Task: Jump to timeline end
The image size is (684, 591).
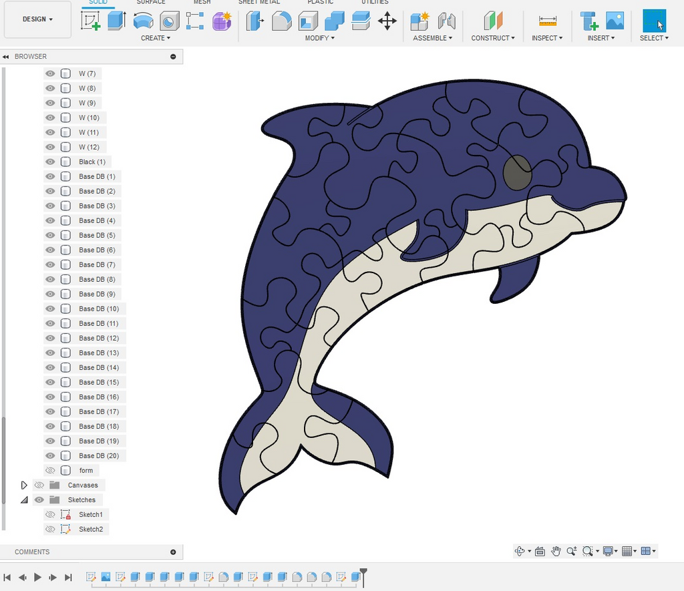Action: click(68, 578)
